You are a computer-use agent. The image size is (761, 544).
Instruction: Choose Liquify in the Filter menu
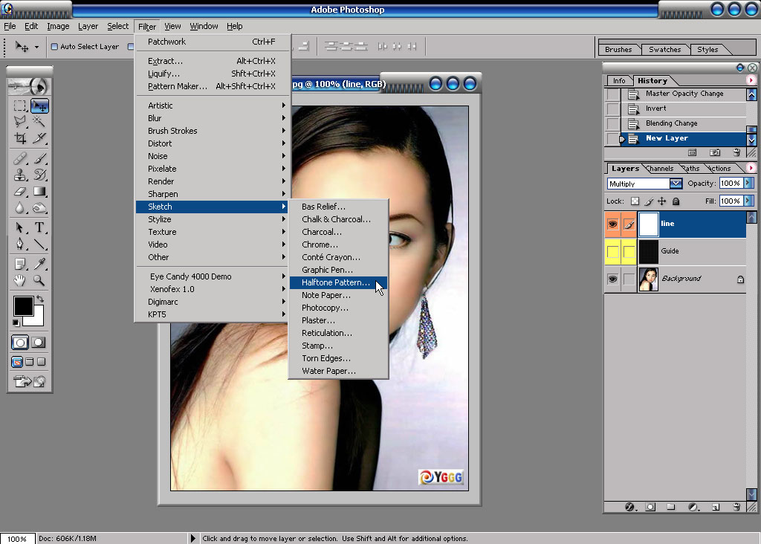click(213, 74)
